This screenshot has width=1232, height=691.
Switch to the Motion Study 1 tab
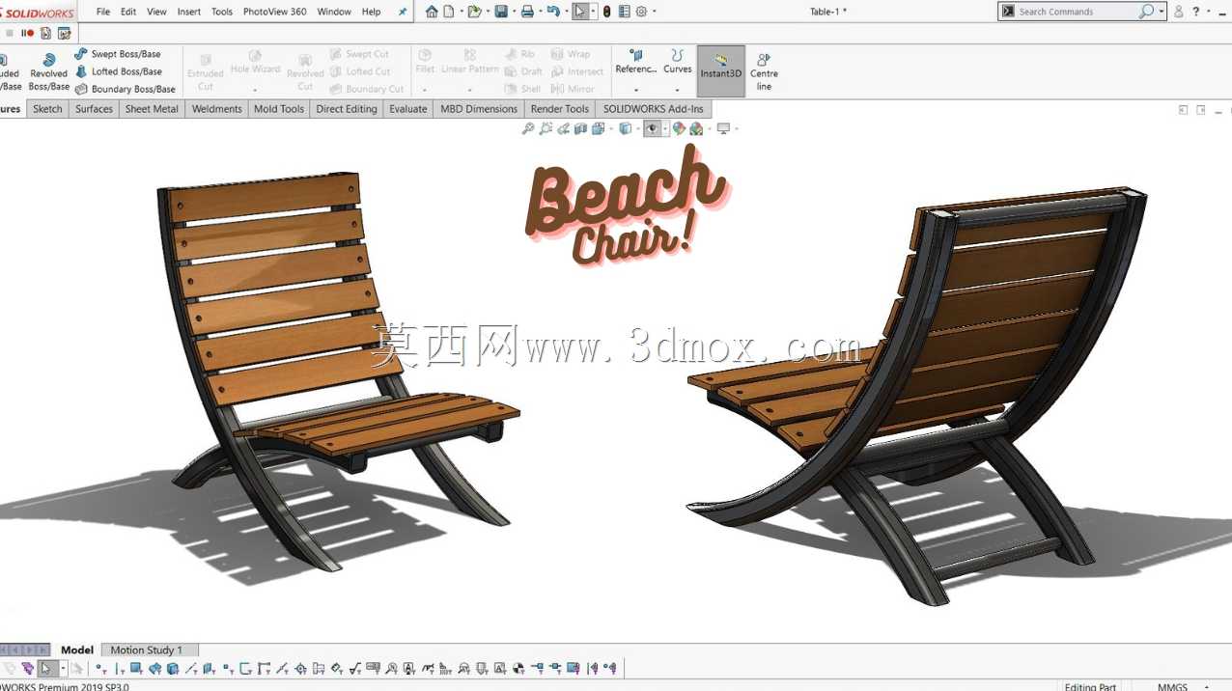tap(146, 650)
